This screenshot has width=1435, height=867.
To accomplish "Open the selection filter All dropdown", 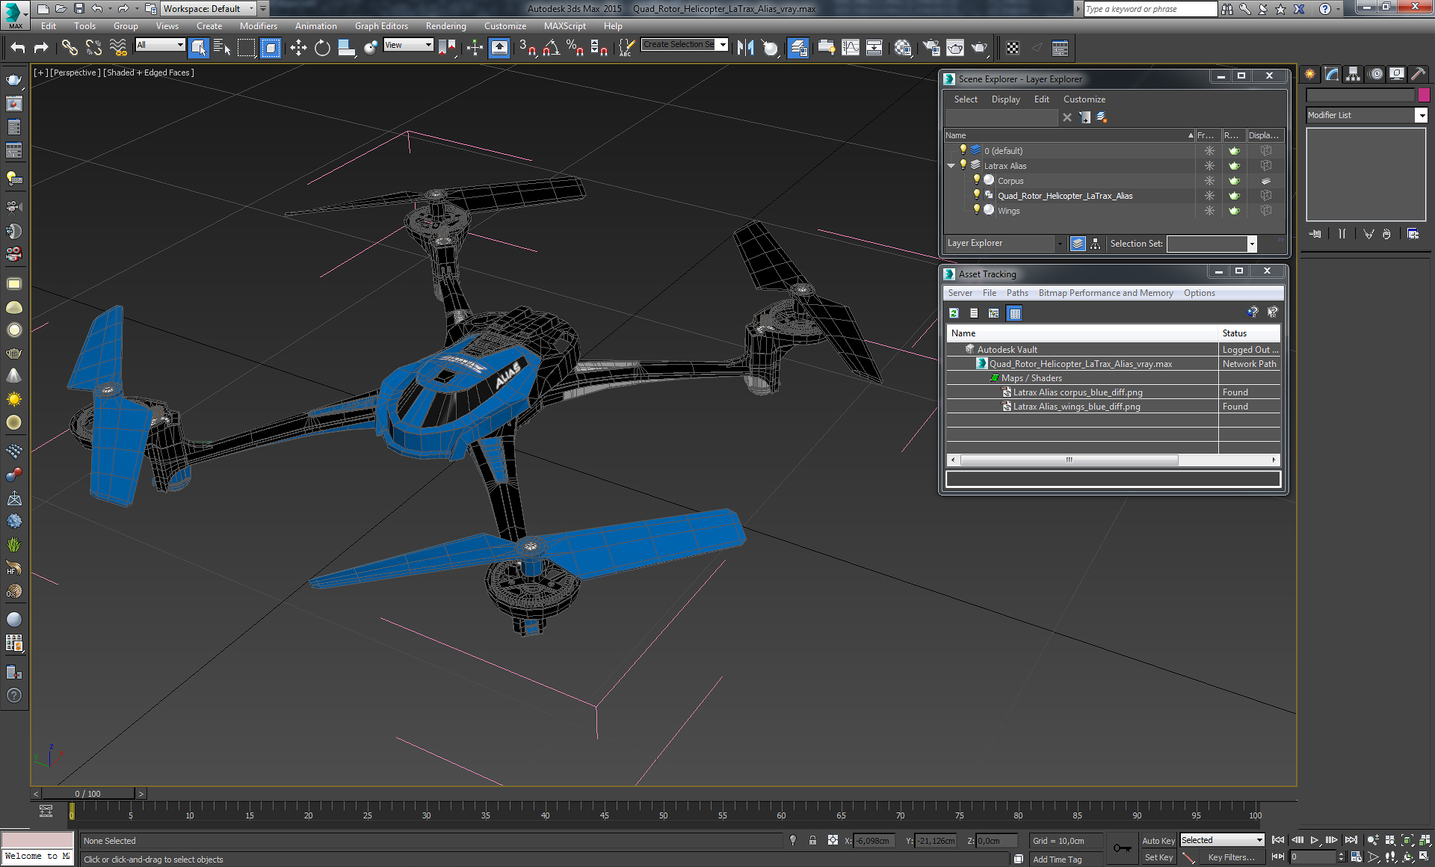I will click(160, 45).
